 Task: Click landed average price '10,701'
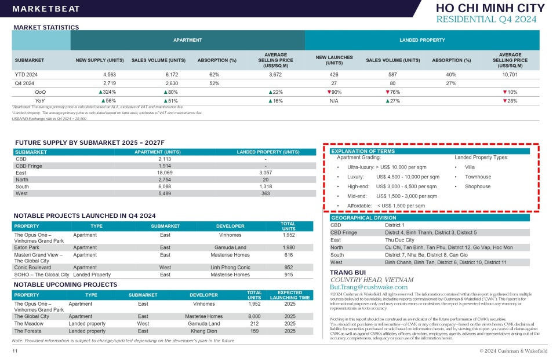(510, 75)
